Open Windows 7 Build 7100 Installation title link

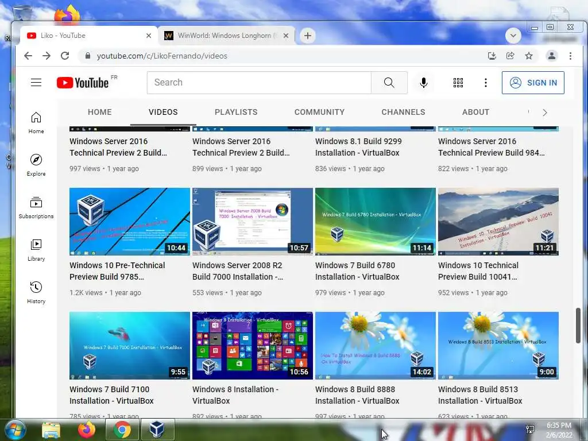point(111,395)
